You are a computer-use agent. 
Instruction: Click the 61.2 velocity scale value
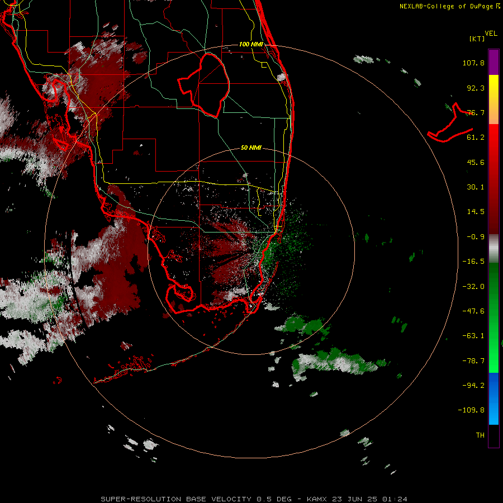[476, 137]
